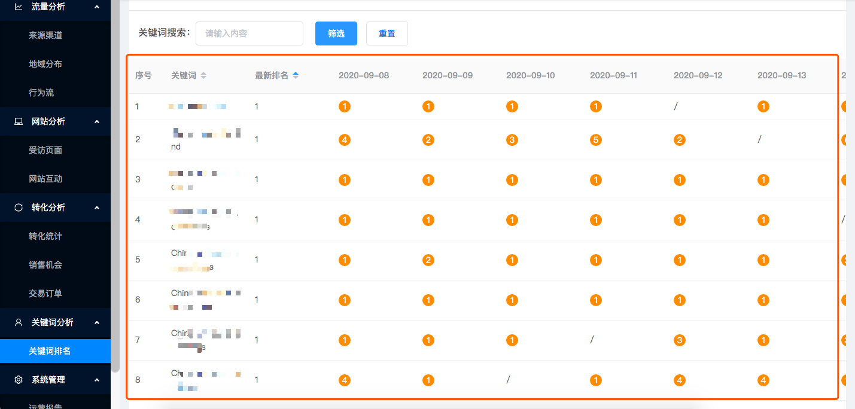The width and height of the screenshot is (855, 409).
Task: Click the 系统管理 gear icon
Action: (19, 380)
